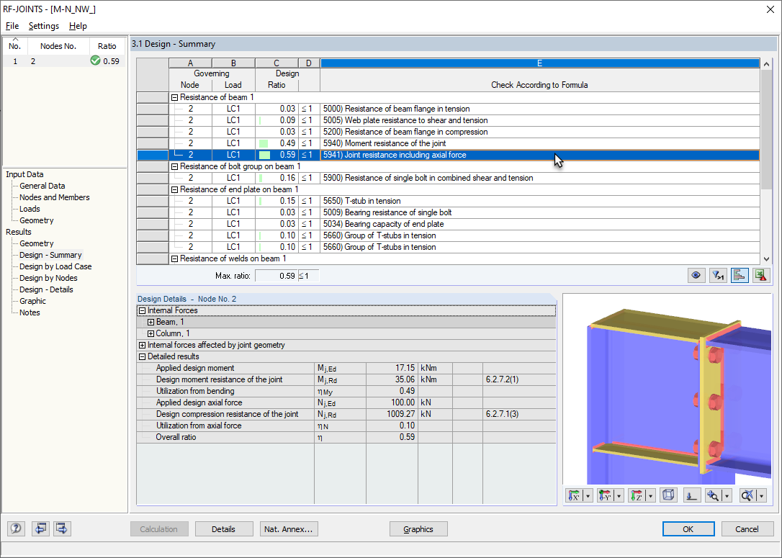Open the Z view dropdown arrow

pos(650,495)
